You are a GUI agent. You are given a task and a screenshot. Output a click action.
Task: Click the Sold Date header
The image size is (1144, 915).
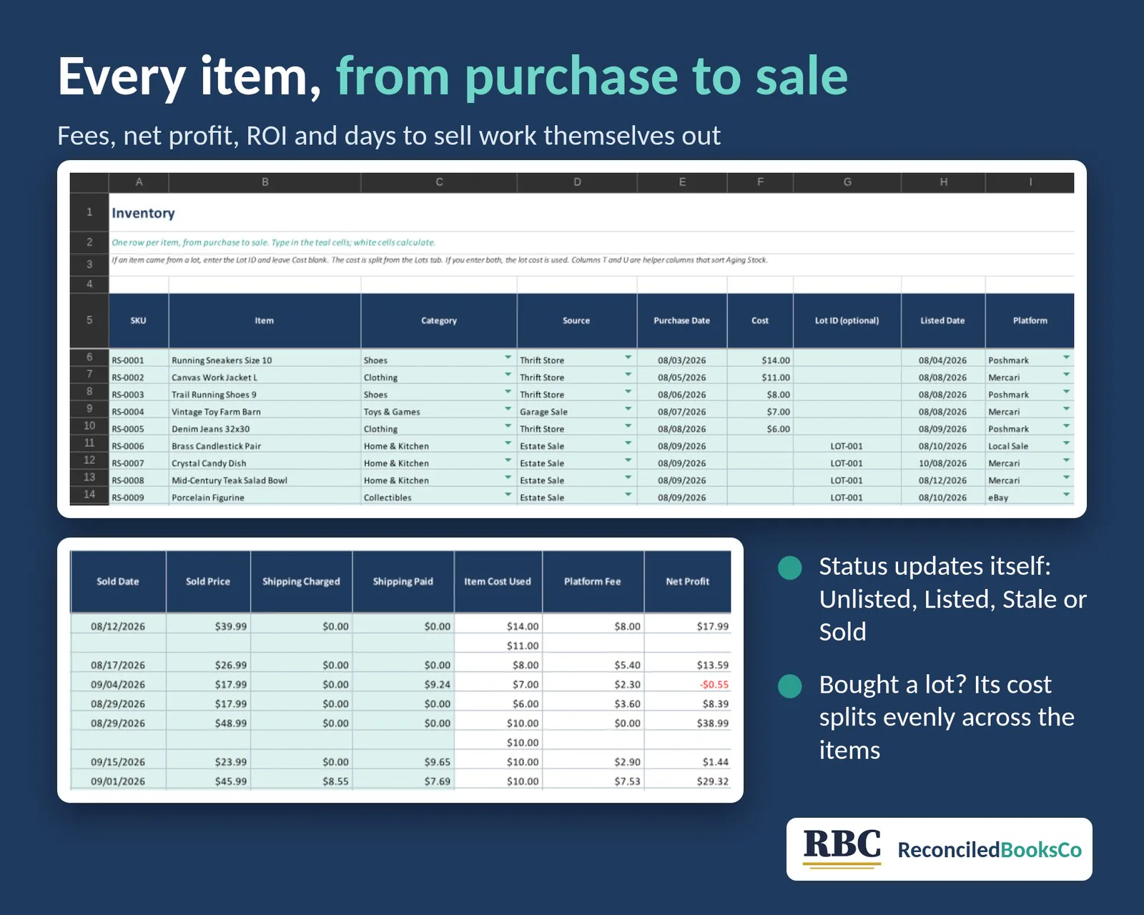pyautogui.click(x=118, y=581)
